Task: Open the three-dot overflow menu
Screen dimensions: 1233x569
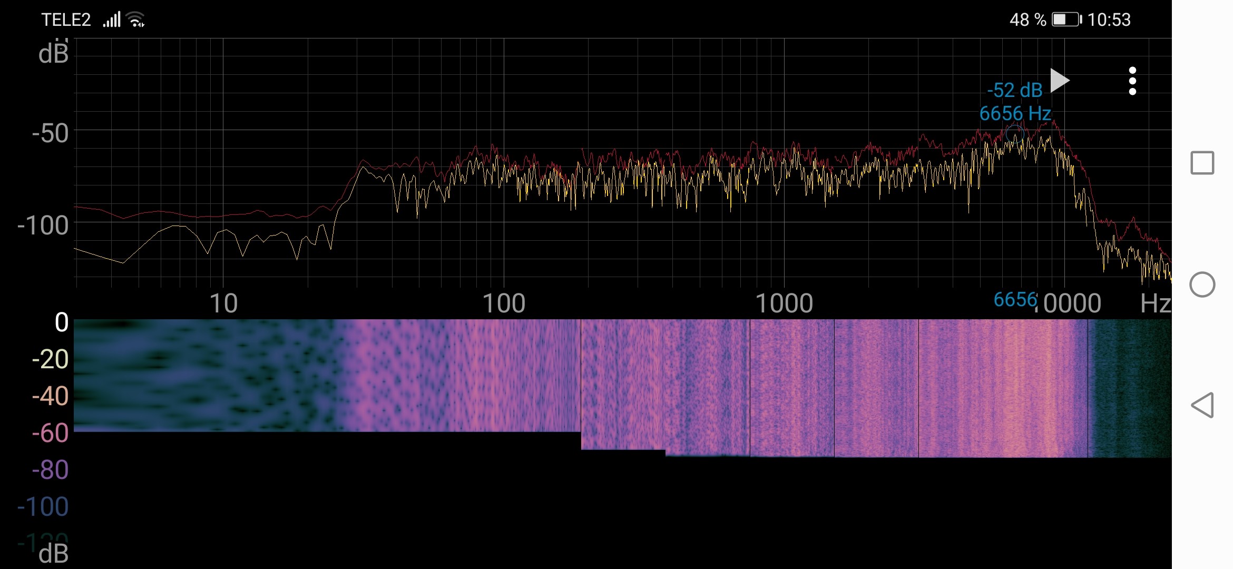Action: pyautogui.click(x=1132, y=81)
